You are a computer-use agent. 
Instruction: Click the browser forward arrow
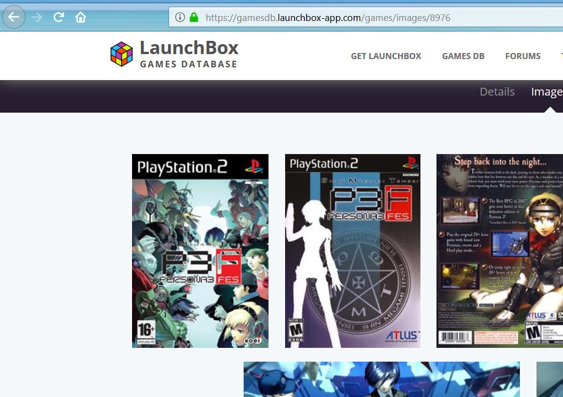pyautogui.click(x=36, y=17)
